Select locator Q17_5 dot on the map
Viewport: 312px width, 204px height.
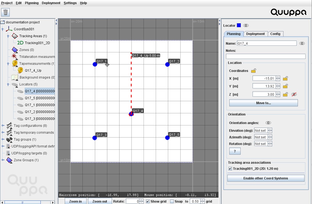167,138
